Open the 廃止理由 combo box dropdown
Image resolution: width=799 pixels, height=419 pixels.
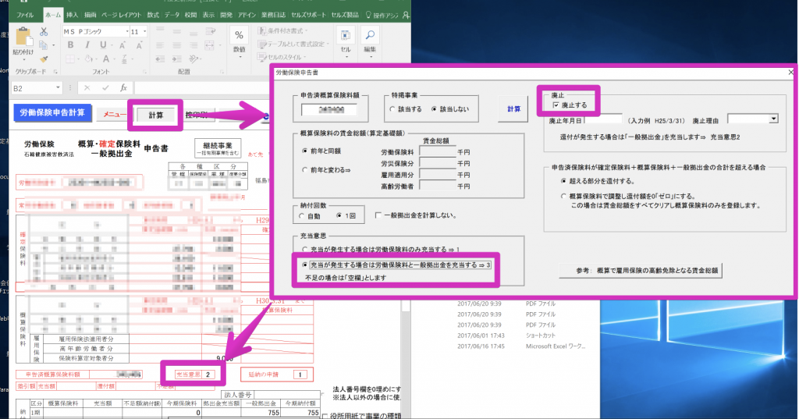pyautogui.click(x=773, y=119)
